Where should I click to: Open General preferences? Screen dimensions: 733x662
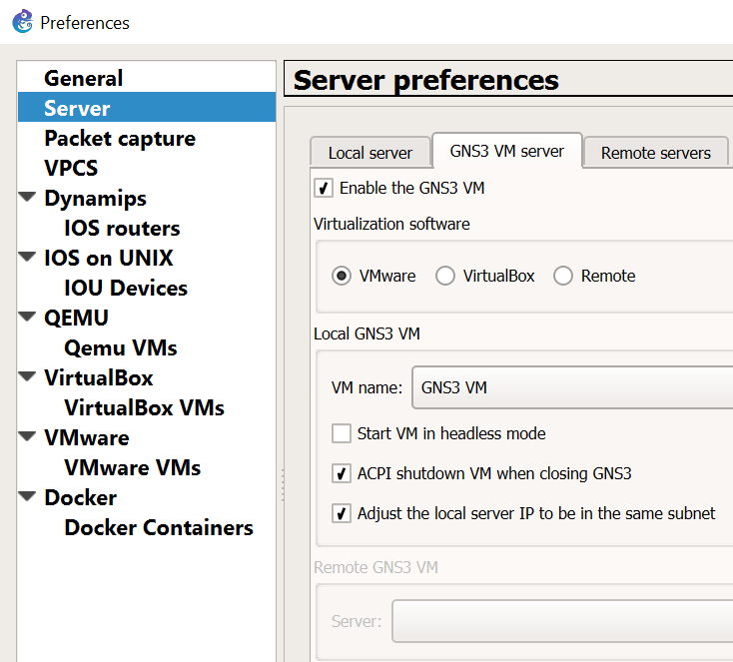(x=84, y=78)
